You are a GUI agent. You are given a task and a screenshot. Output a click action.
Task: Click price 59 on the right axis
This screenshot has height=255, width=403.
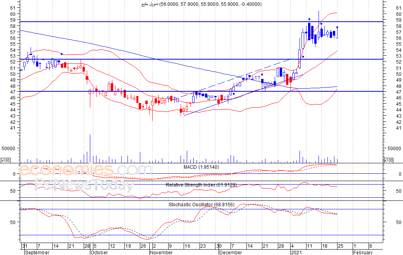point(399,20)
